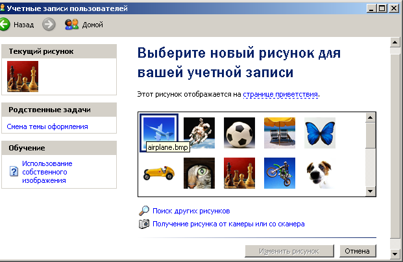This screenshot has height=262, width=403.
Task: Open 'Использование собственного изображения' help link
Action: coord(47,172)
